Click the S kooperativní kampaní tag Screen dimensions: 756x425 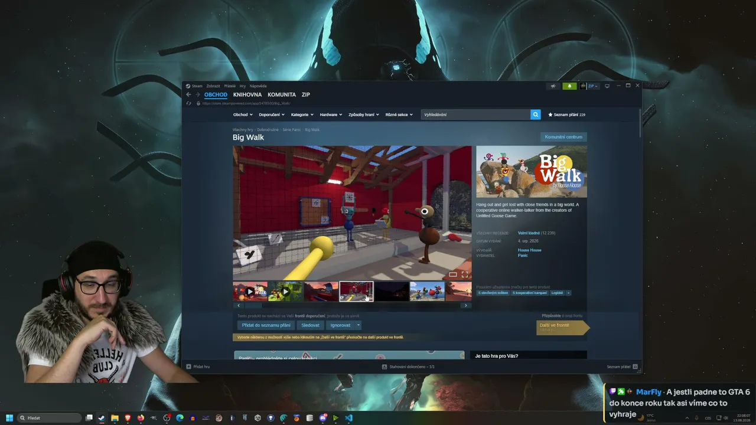[530, 293]
